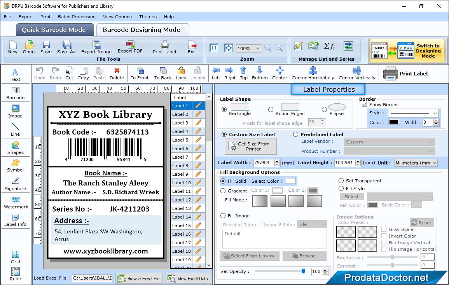Open the Product Number dropdown
The height and width of the screenshot is (285, 449).
pos(390,151)
